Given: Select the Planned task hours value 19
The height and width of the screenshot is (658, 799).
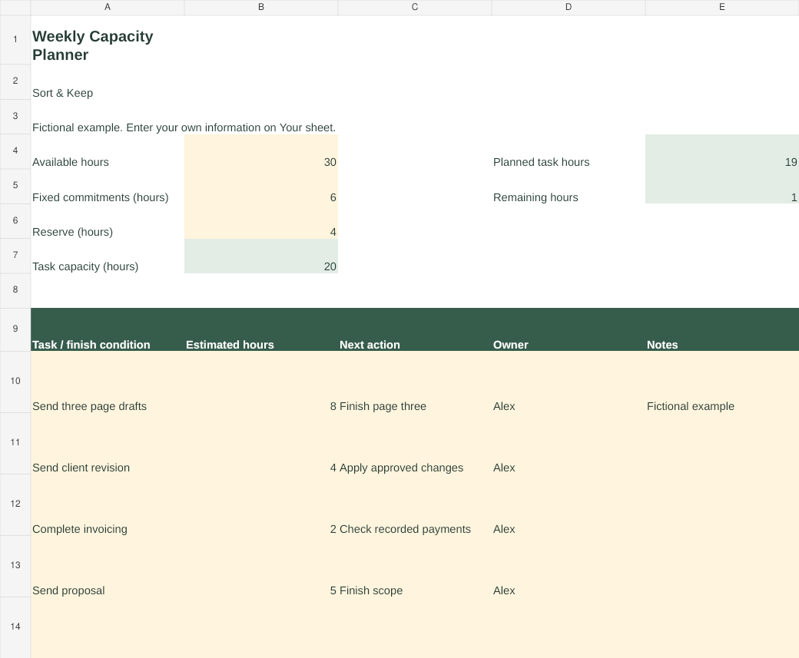Looking at the screenshot, I should pos(722,152).
